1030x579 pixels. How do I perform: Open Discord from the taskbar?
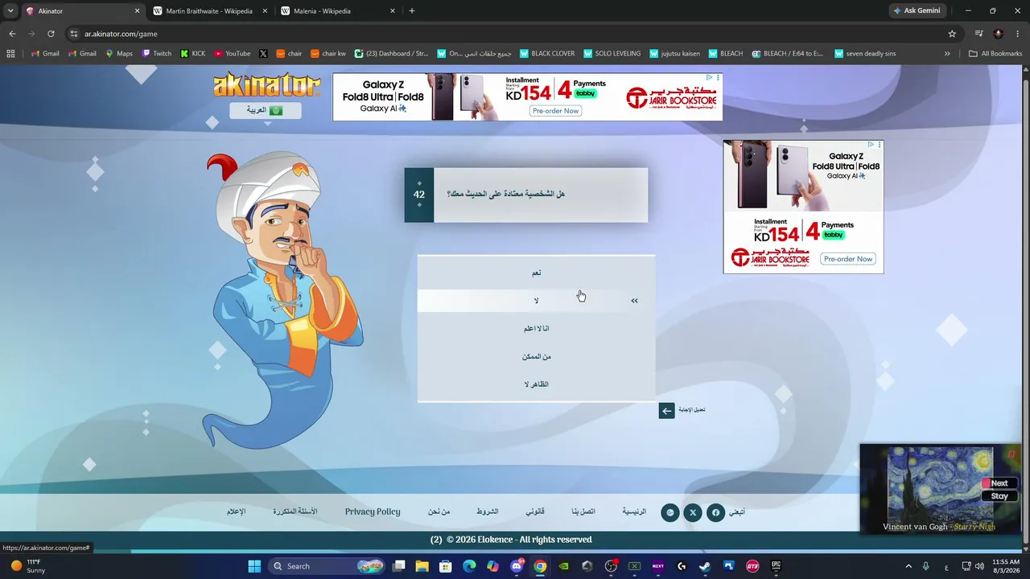pyautogui.click(x=517, y=566)
